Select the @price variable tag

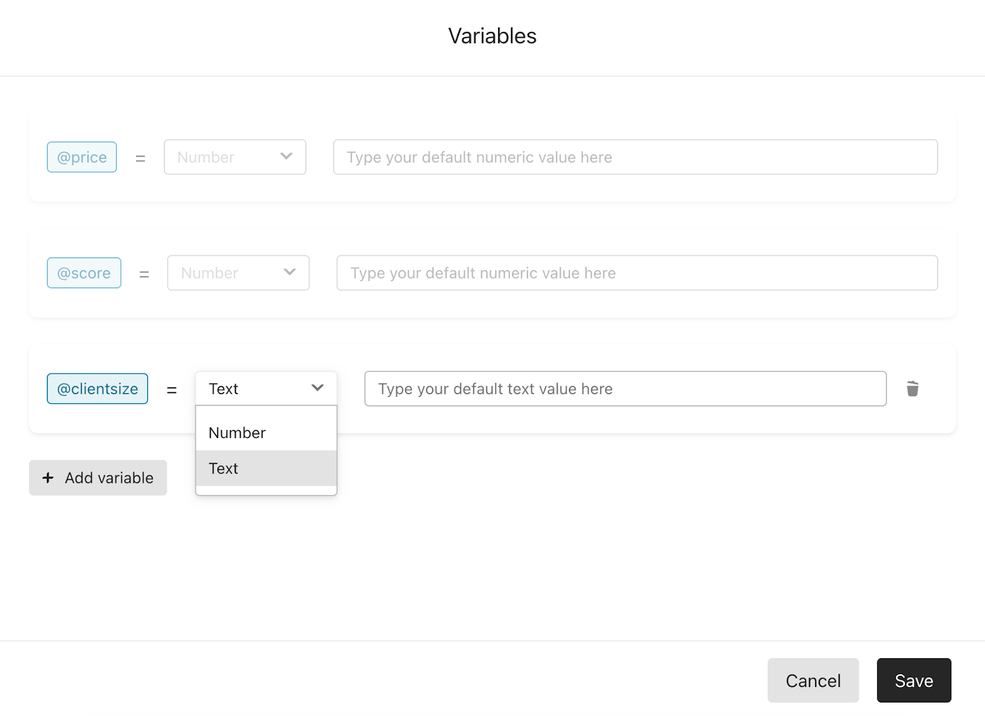point(82,157)
